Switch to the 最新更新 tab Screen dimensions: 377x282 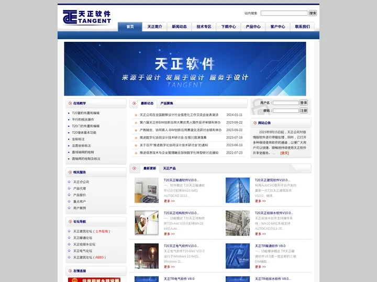tap(150, 168)
